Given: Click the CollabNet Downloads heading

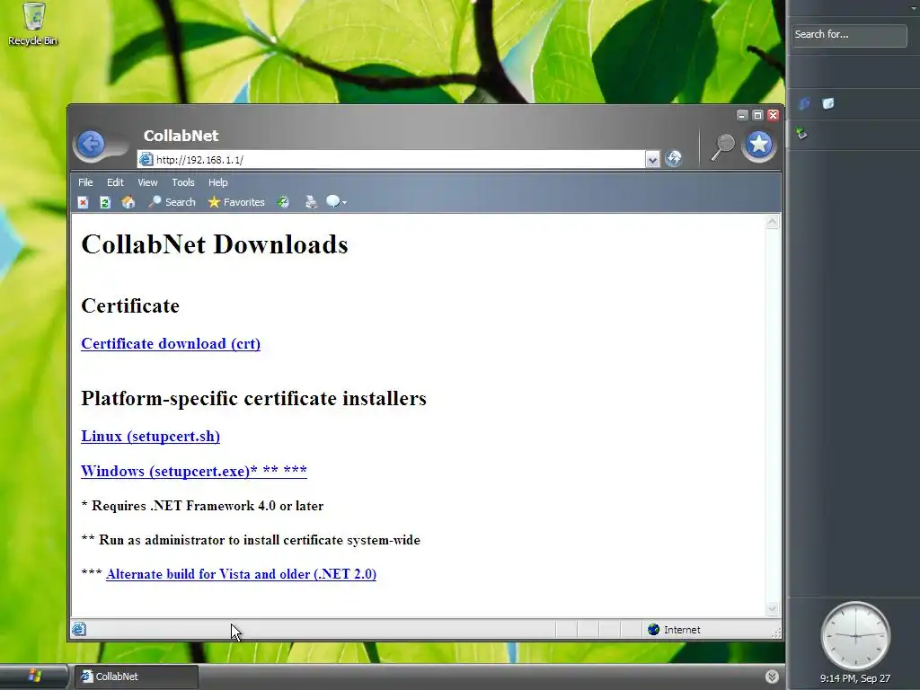Looking at the screenshot, I should pos(215,244).
